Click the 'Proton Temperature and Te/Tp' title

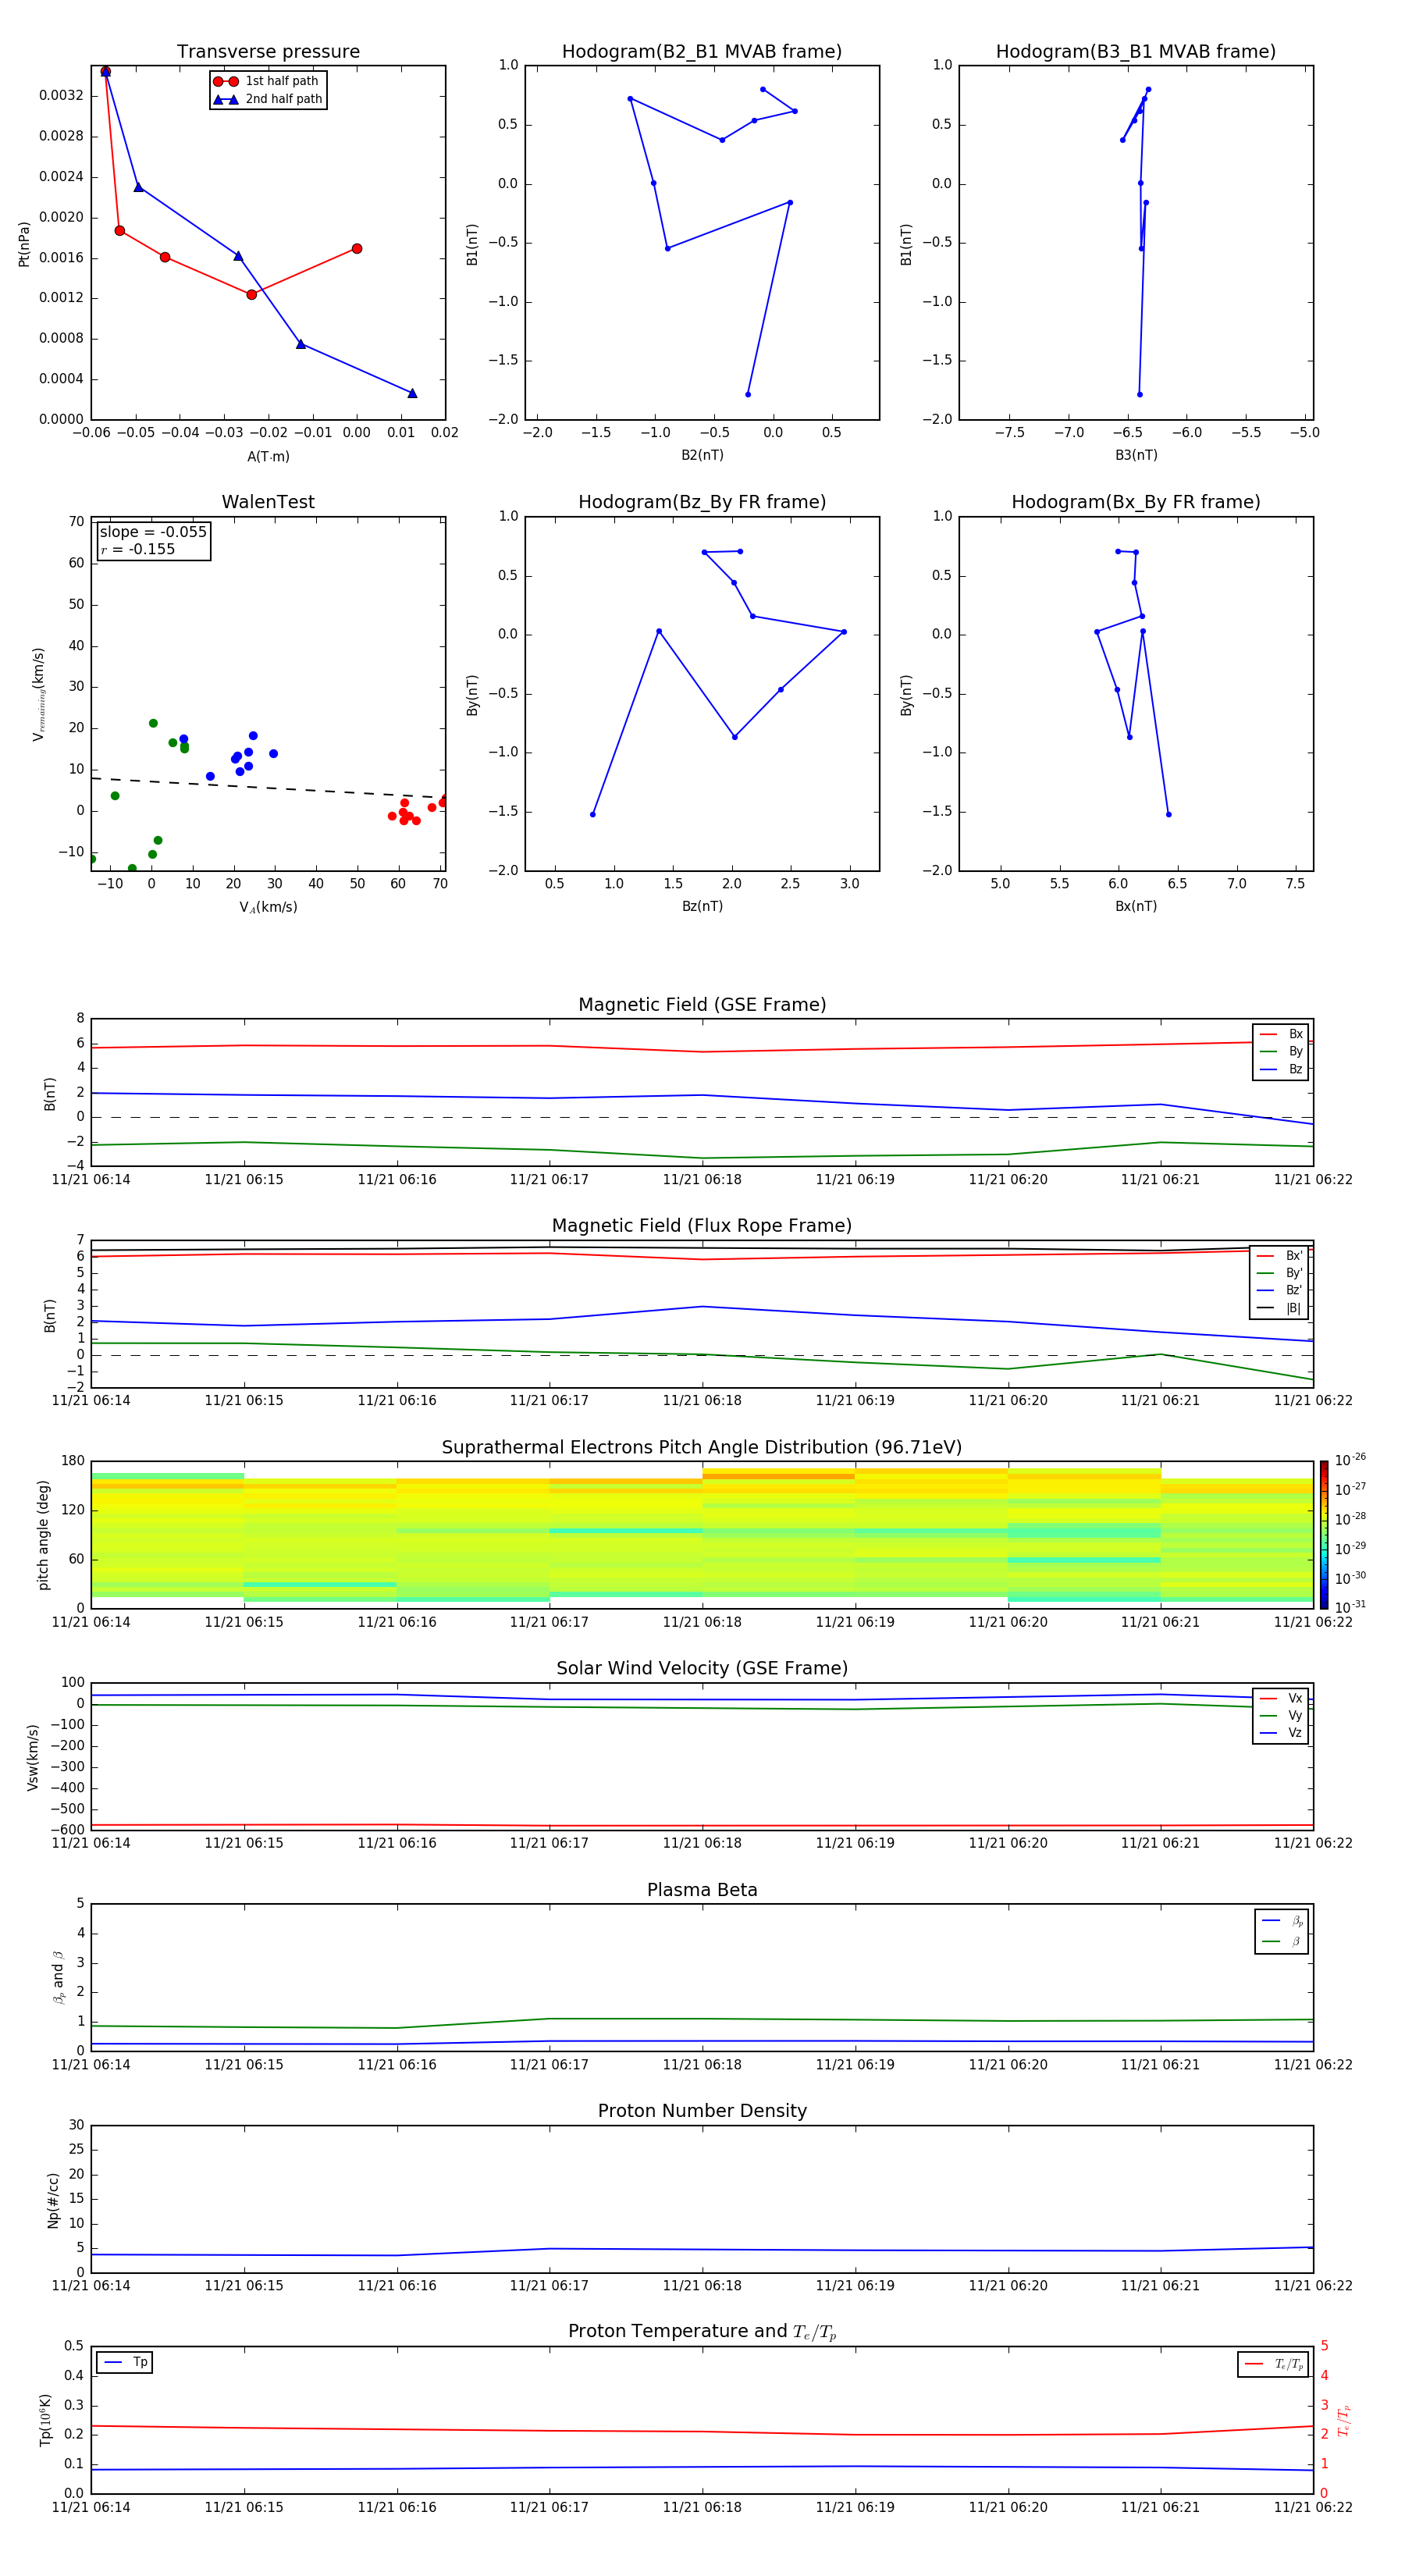pyautogui.click(x=702, y=2332)
